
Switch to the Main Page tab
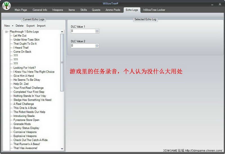(x=21, y=10)
